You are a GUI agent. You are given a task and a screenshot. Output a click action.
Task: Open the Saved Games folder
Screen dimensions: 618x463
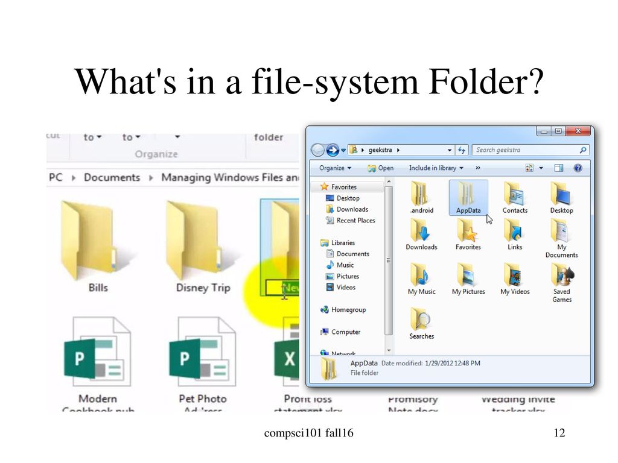click(x=562, y=283)
